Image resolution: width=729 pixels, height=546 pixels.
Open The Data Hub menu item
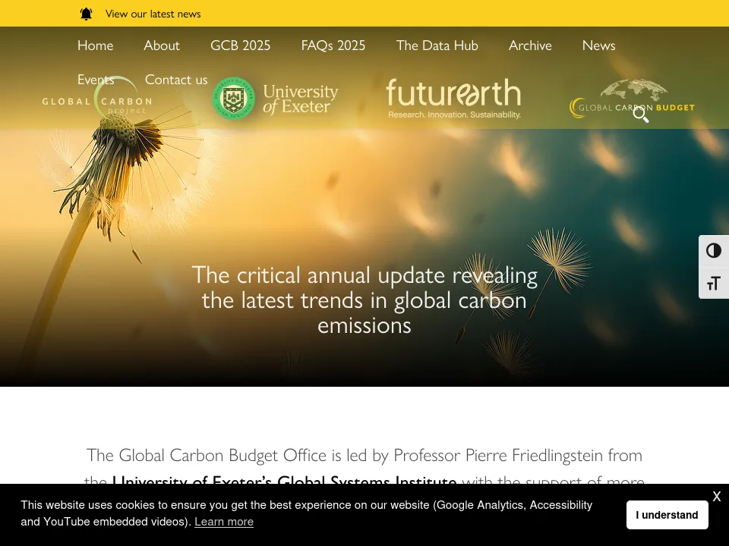(x=437, y=45)
